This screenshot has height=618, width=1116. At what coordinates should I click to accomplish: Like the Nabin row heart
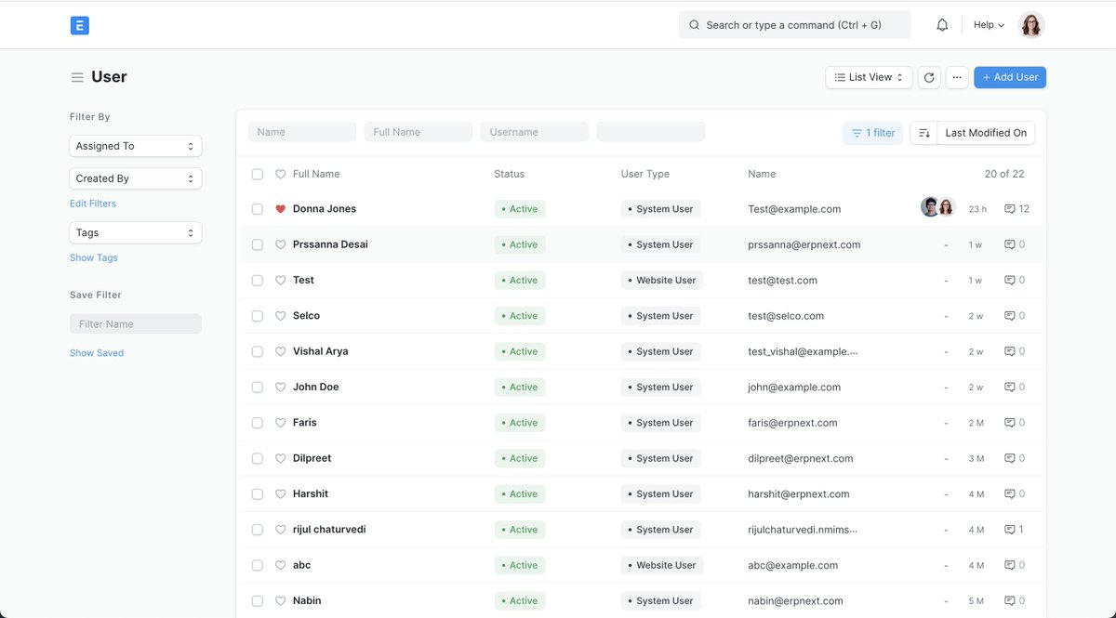[281, 600]
